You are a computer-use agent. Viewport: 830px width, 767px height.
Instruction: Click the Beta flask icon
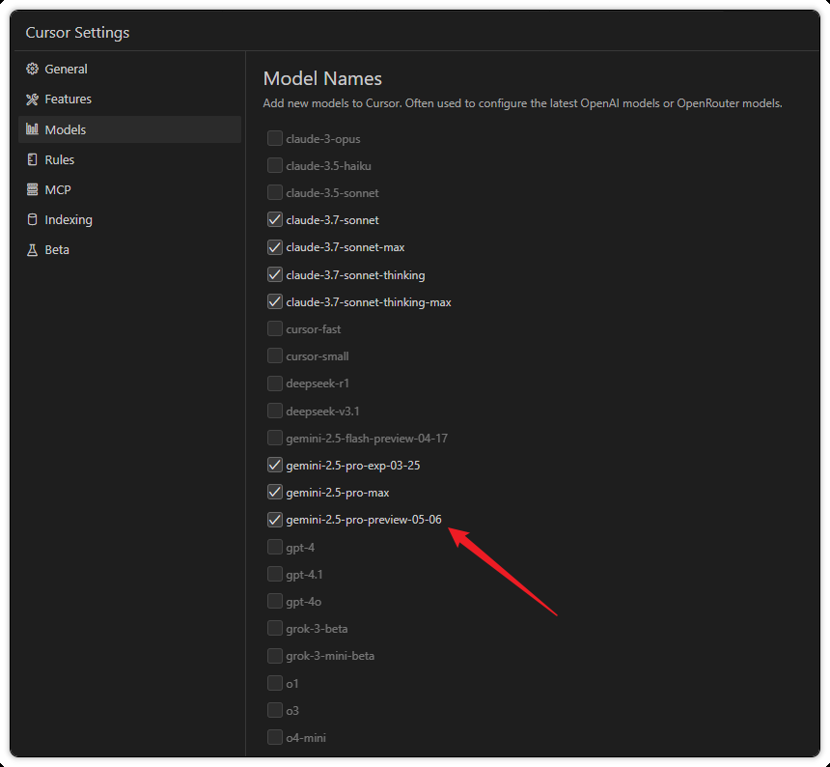tap(32, 250)
